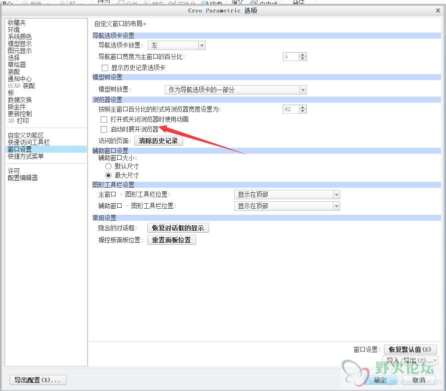Enable 显示历史记录选项卡 checkbox
This screenshot has height=391, width=446.
(105, 68)
